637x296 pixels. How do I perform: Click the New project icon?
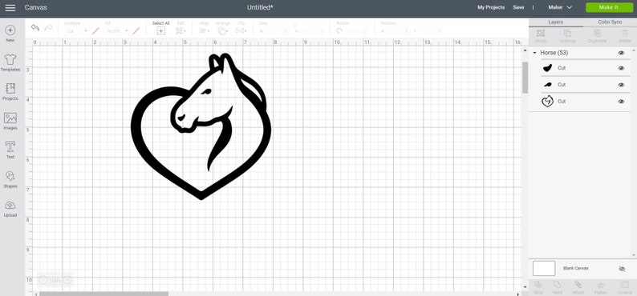pos(10,30)
